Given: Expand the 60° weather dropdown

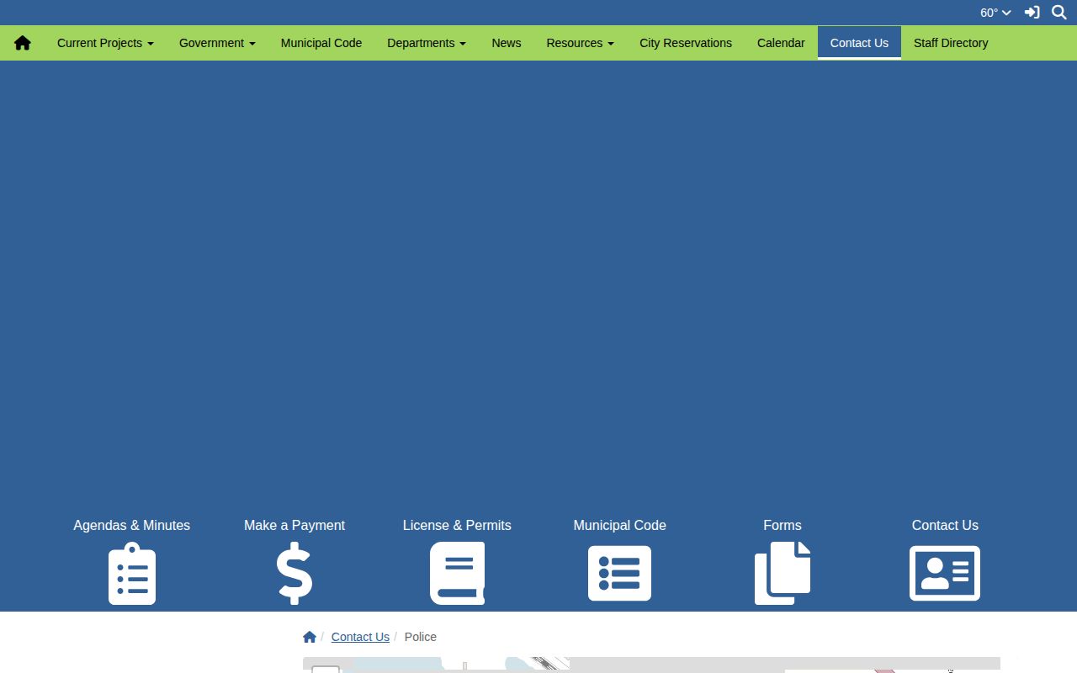Looking at the screenshot, I should 995,13.
